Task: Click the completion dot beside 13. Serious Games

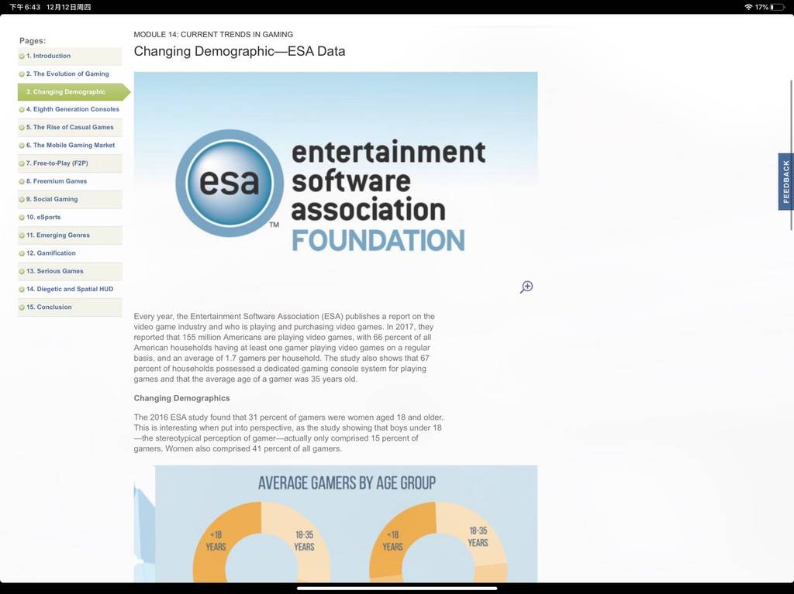Action: click(x=22, y=272)
